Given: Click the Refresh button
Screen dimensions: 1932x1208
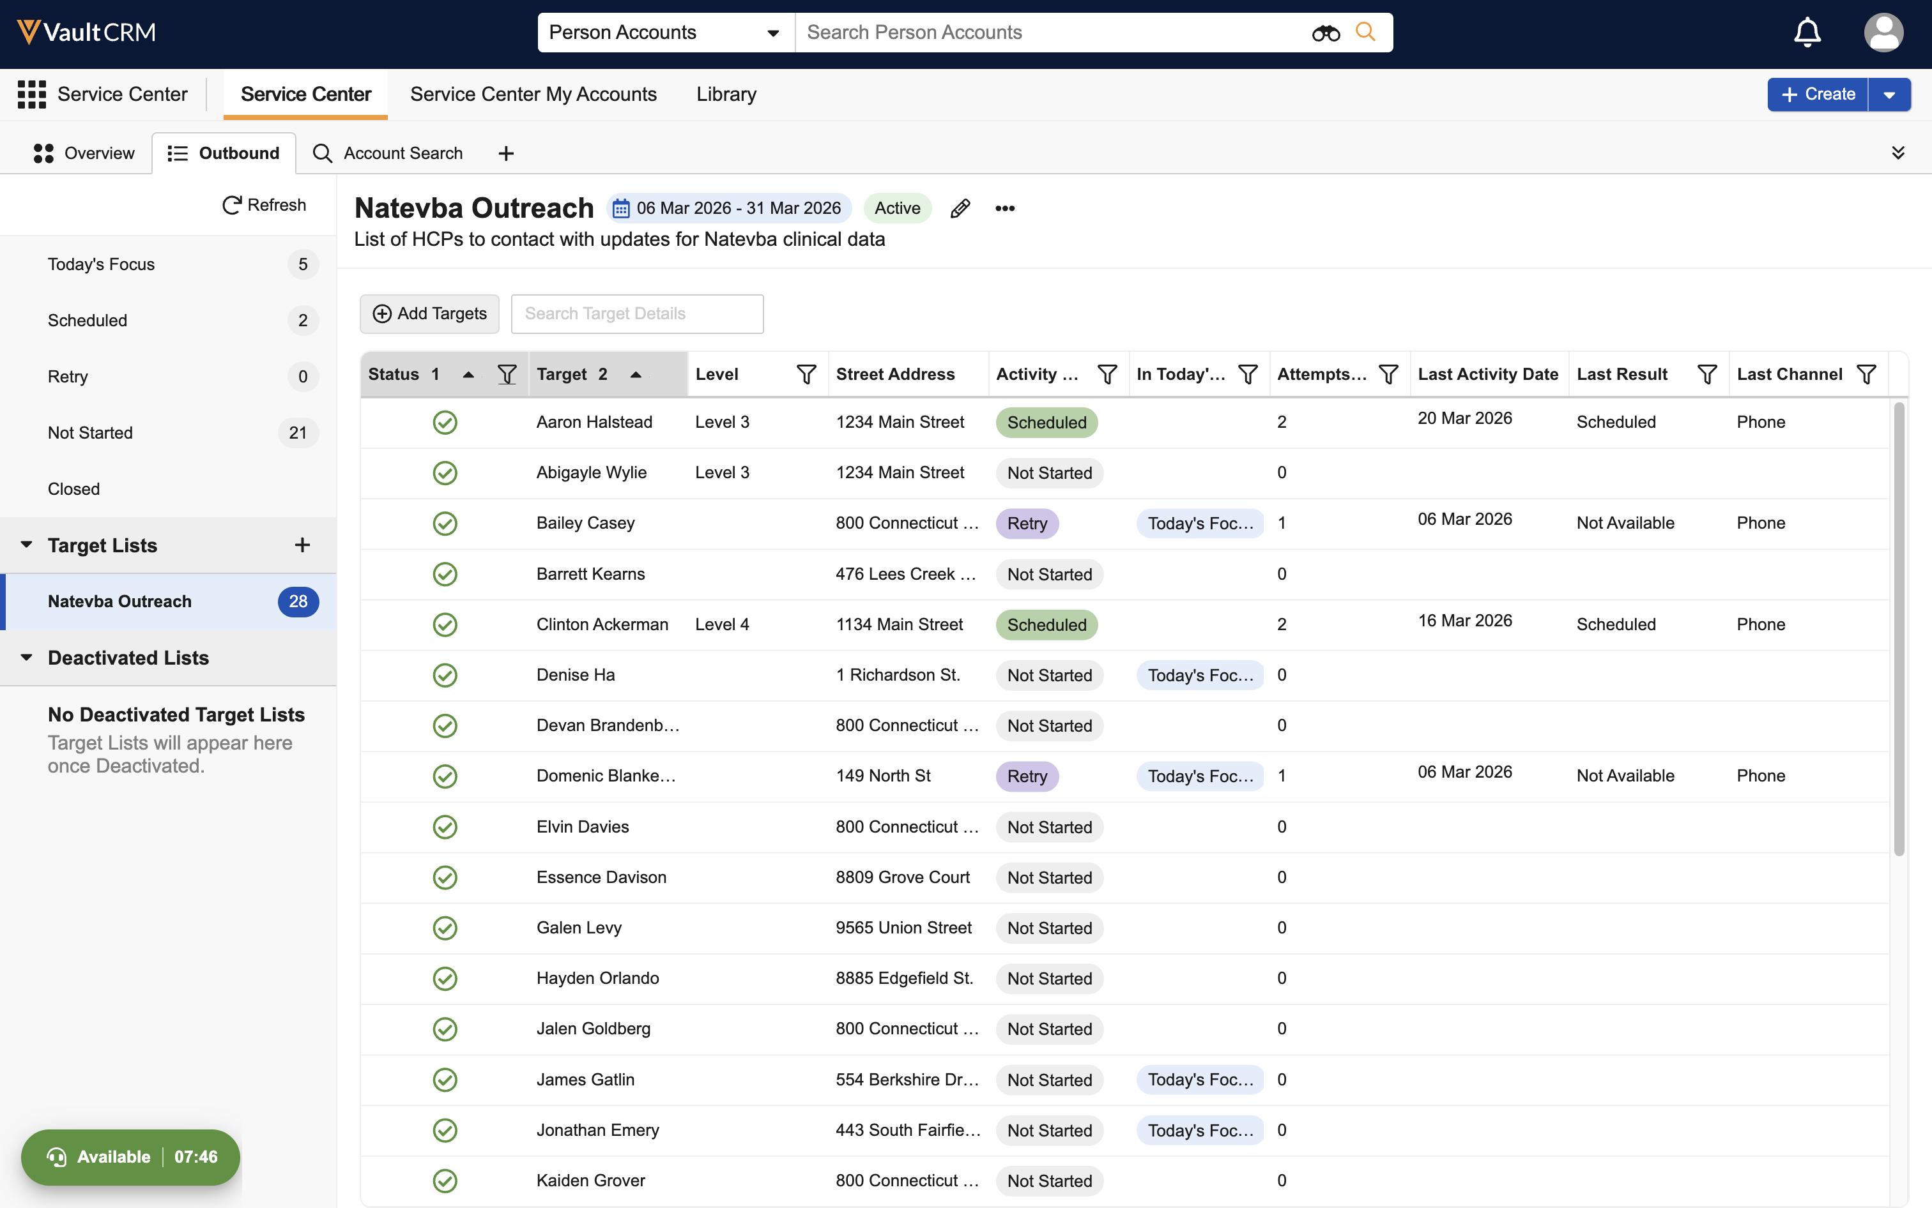Looking at the screenshot, I should click(264, 206).
